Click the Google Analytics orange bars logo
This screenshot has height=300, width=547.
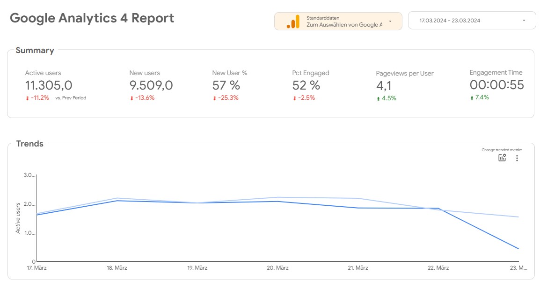[x=293, y=21]
